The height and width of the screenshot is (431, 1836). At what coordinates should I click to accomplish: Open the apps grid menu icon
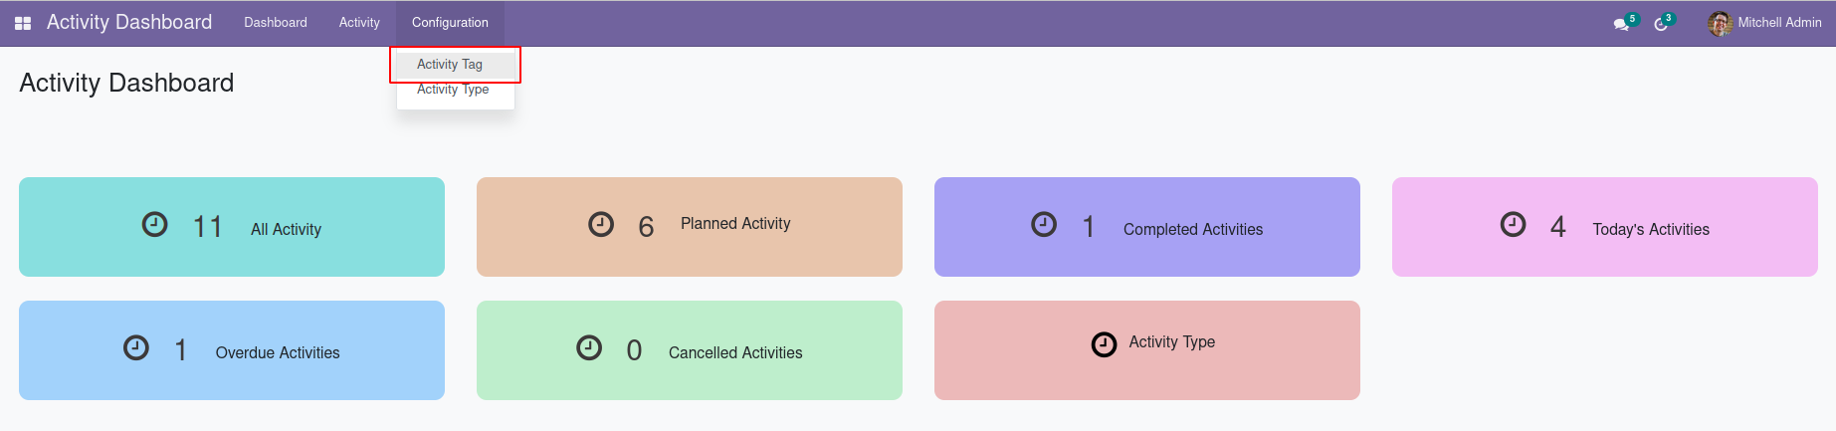point(23,23)
